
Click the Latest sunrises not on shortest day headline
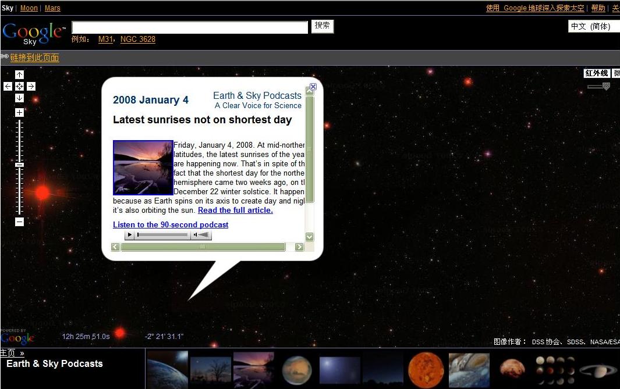click(x=203, y=120)
